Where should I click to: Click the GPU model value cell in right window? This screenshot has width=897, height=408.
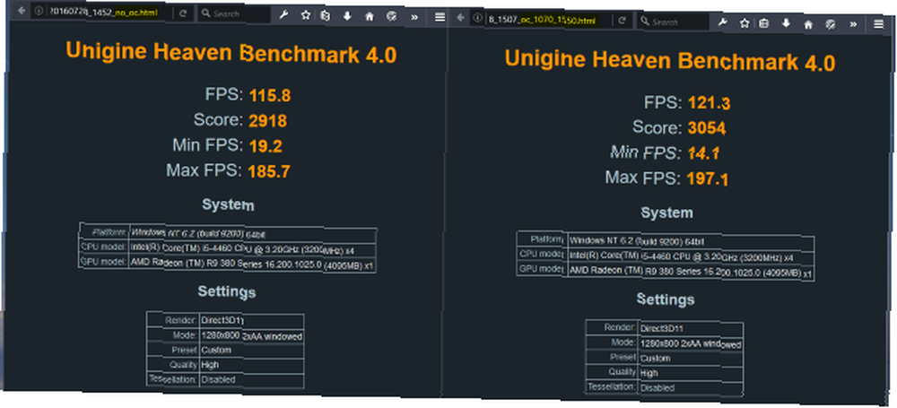691,273
